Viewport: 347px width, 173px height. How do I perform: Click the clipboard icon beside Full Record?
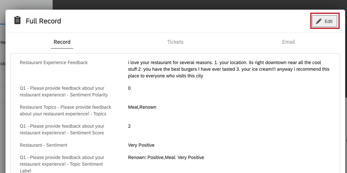point(18,20)
